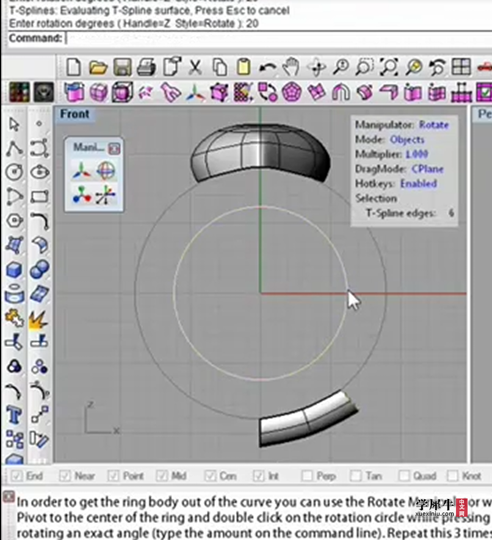Close the Mani floating toolbar
The height and width of the screenshot is (540, 492).
click(x=114, y=149)
